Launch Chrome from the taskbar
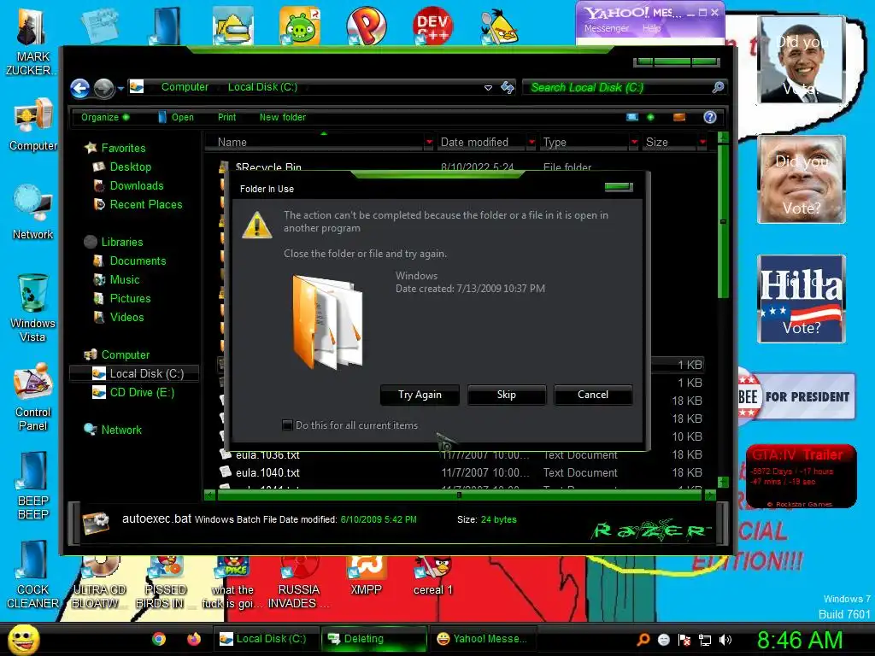This screenshot has height=656, width=875. [x=159, y=639]
